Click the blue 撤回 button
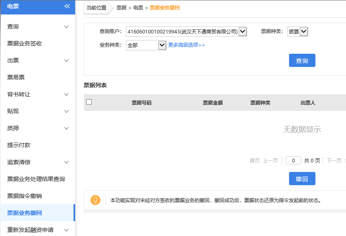The image size is (346, 236). pos(302,179)
